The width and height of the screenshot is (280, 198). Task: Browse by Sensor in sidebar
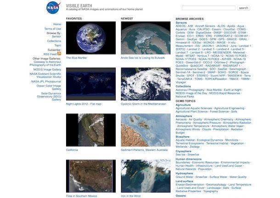[x=56, y=37]
